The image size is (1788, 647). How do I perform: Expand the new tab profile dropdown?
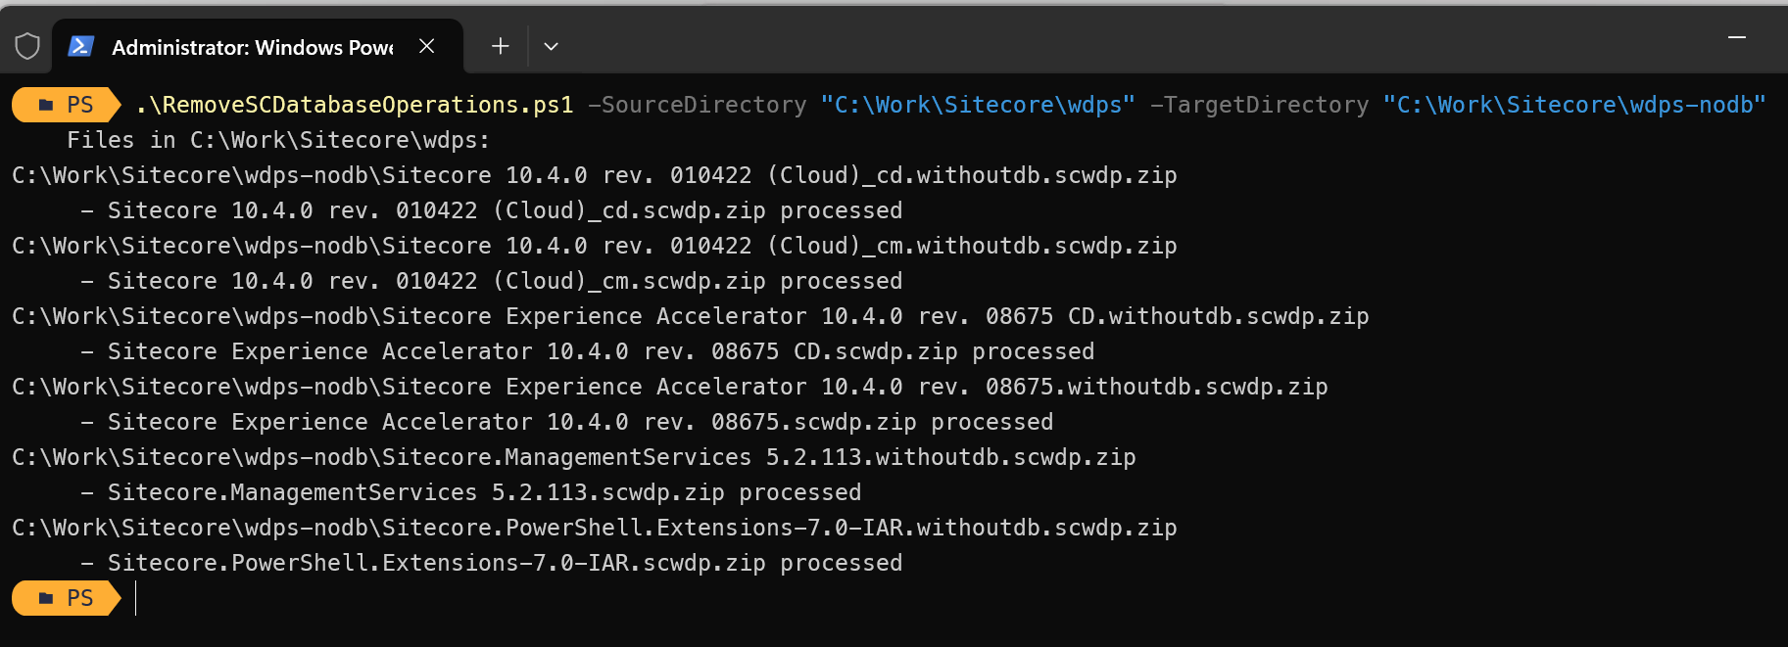[x=551, y=46]
